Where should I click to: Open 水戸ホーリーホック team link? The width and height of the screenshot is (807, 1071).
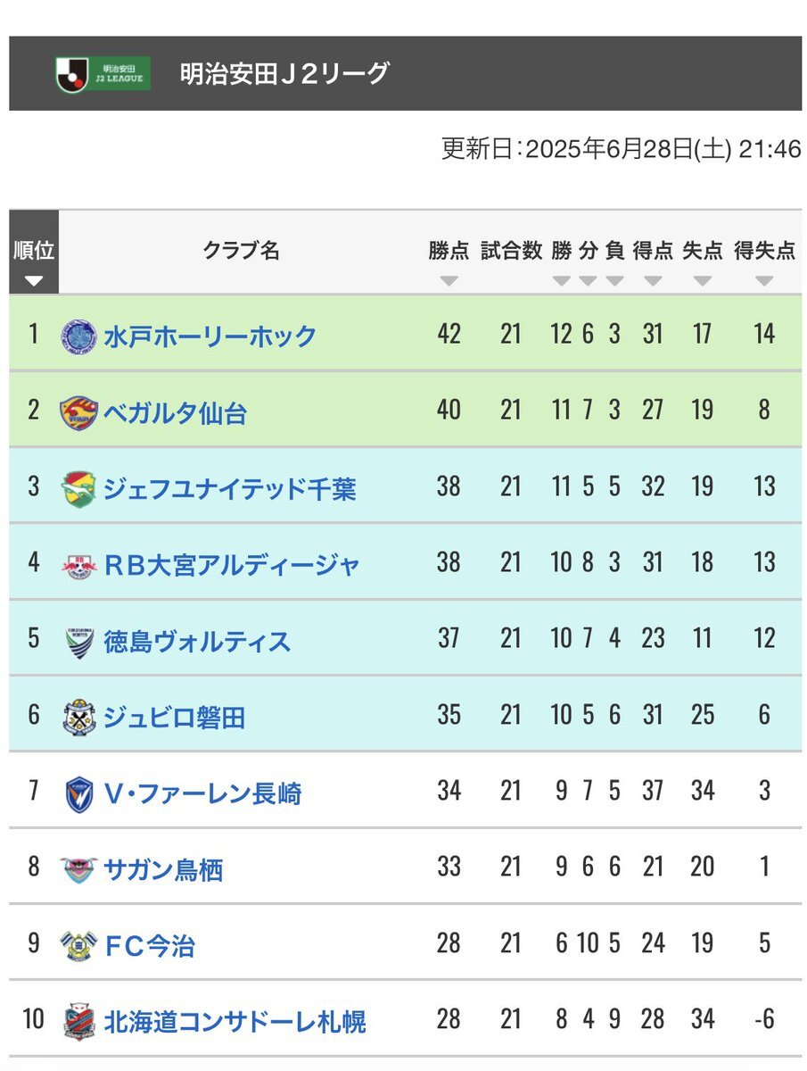pos(210,336)
